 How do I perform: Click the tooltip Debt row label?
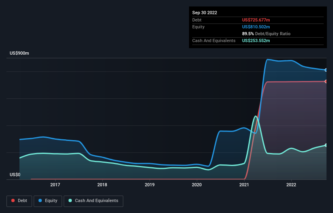197,20
